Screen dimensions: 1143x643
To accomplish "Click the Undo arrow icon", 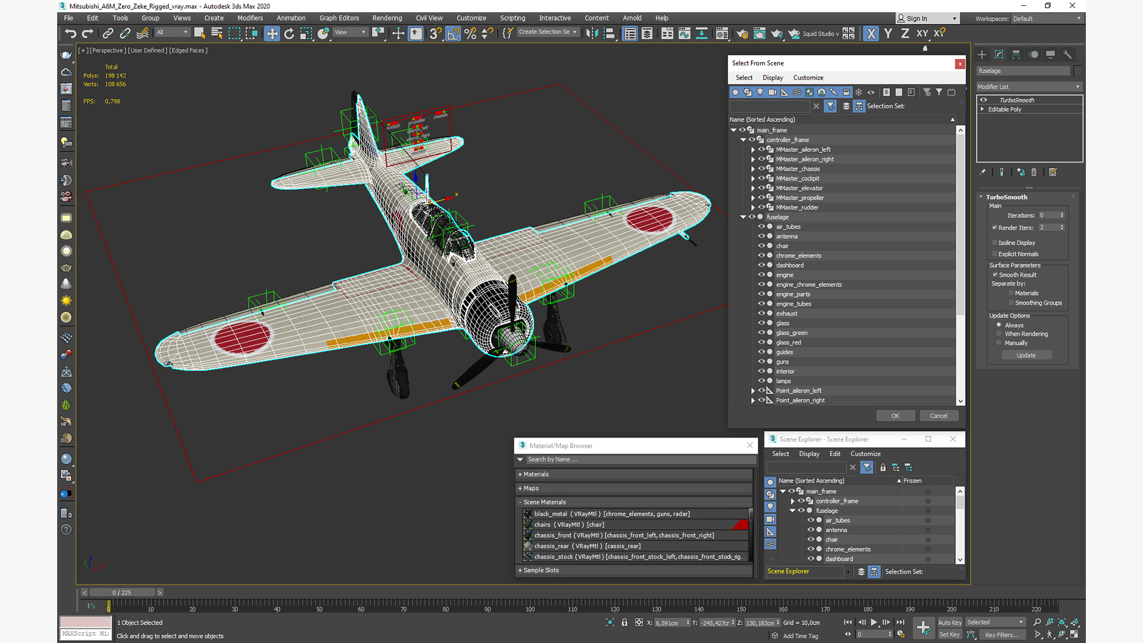I will (x=70, y=33).
